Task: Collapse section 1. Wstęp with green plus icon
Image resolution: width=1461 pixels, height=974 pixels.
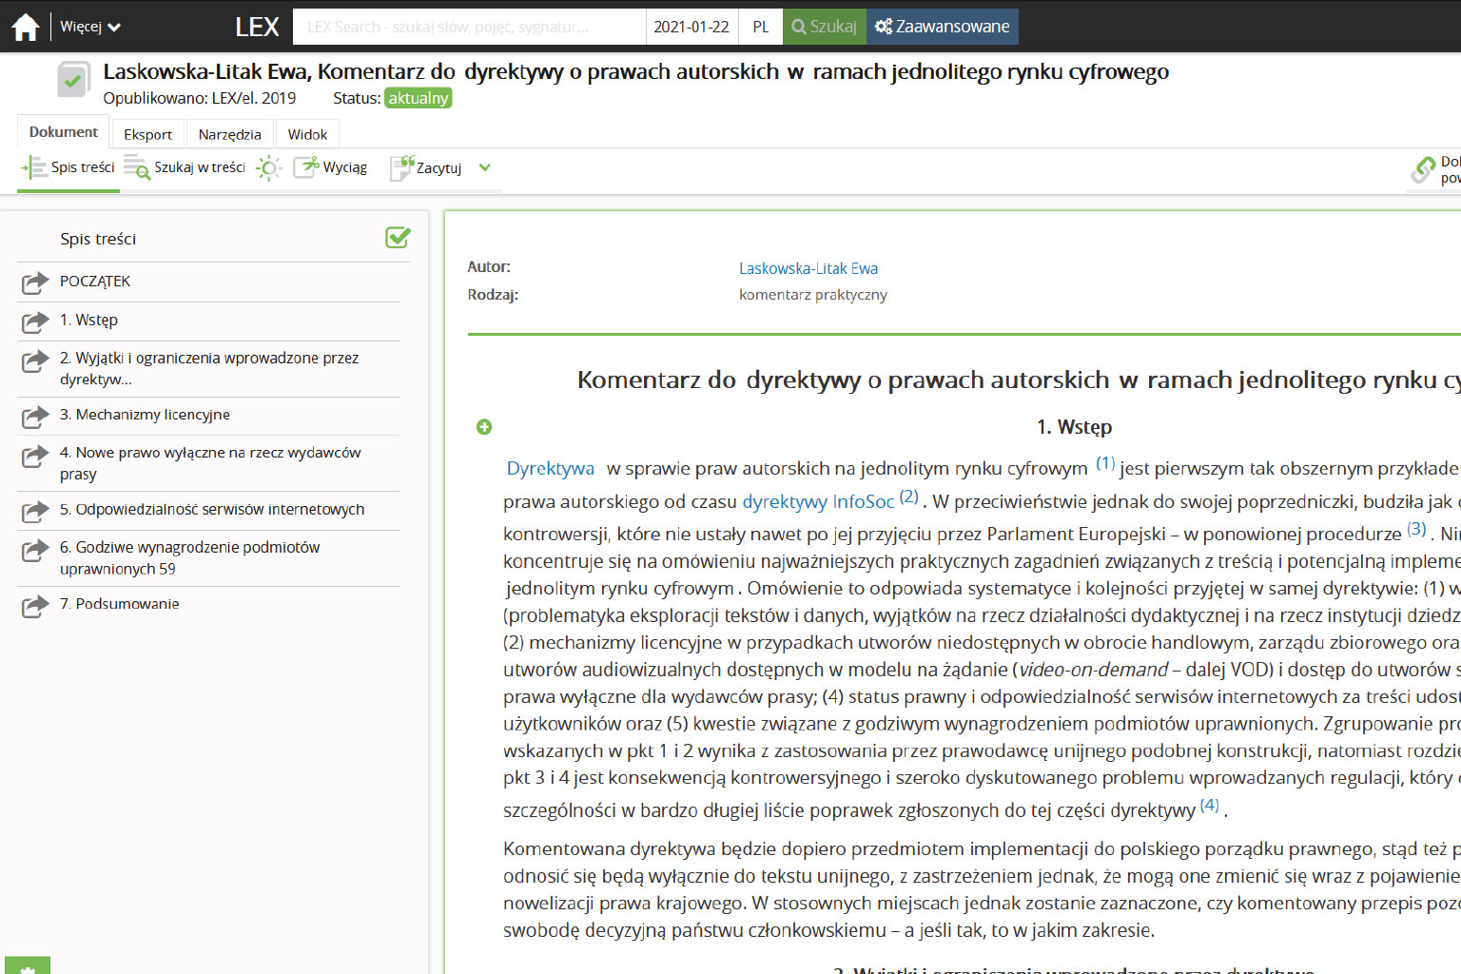Action: (x=484, y=427)
